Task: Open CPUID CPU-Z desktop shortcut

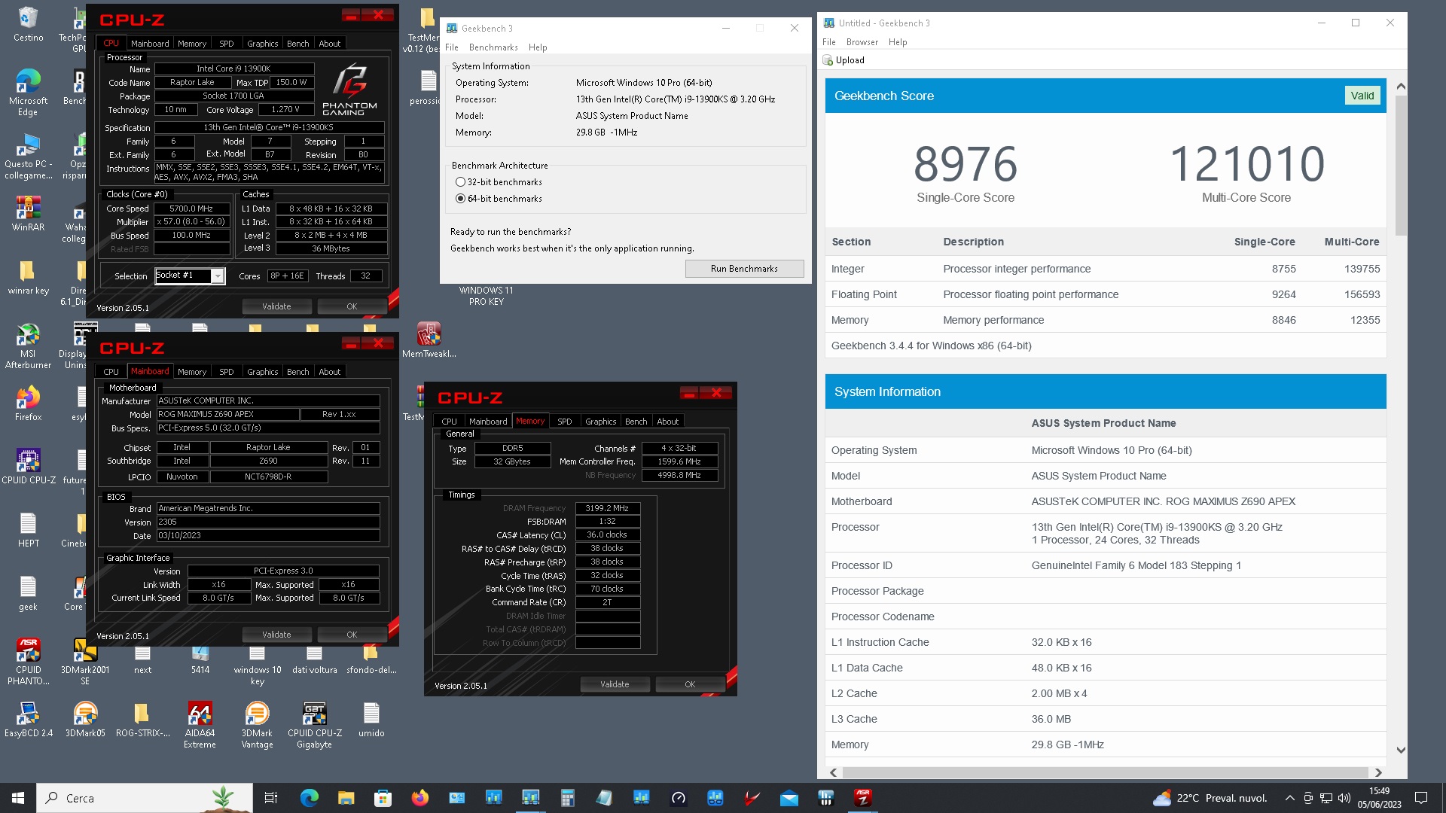Action: tap(28, 466)
